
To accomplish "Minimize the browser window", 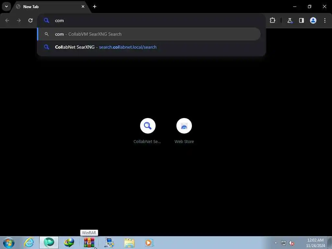I will 295,6.
